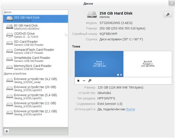Choose the CD/DVD Drive Optiarc entry
This screenshot has width=175, height=138.
tap(35, 35)
